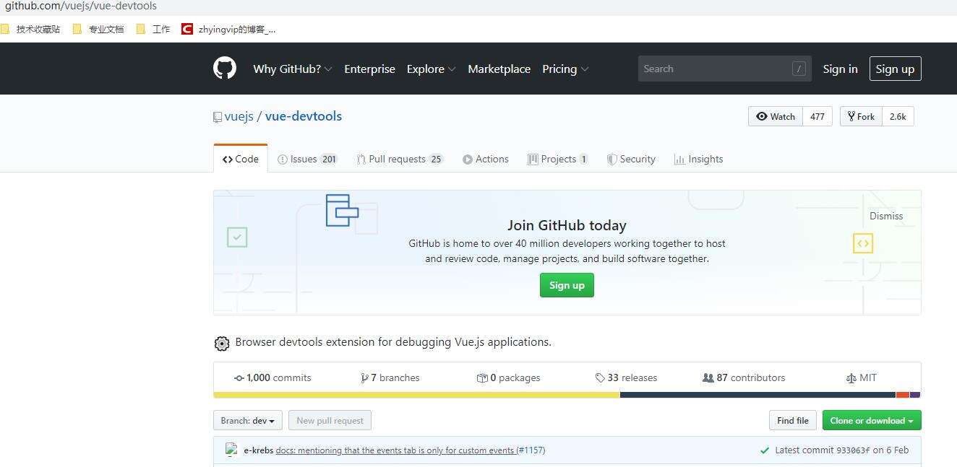Screen dimensions: 957x467
Task: Click the 2.6k forks count
Action: click(x=898, y=116)
